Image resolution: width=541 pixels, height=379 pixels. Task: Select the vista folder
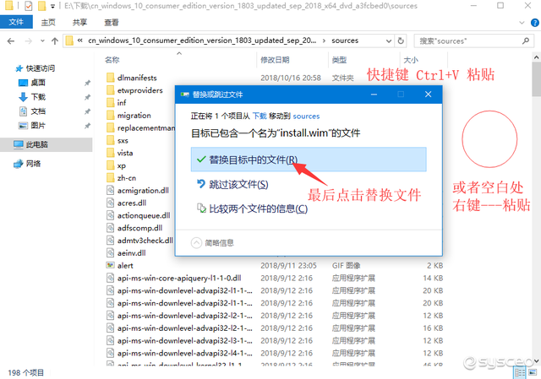(125, 153)
